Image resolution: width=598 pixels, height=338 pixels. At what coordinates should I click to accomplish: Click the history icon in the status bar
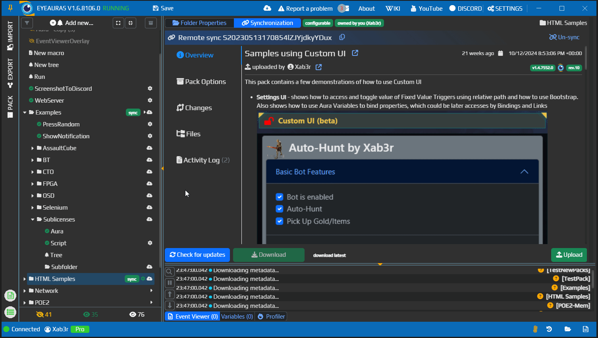coord(549,329)
